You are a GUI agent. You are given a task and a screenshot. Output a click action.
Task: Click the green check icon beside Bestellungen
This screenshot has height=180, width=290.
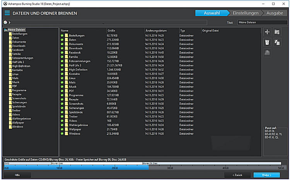tap(62, 36)
